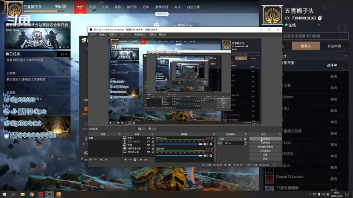
Task: Show hidden system tray icons
Action: click(310, 194)
